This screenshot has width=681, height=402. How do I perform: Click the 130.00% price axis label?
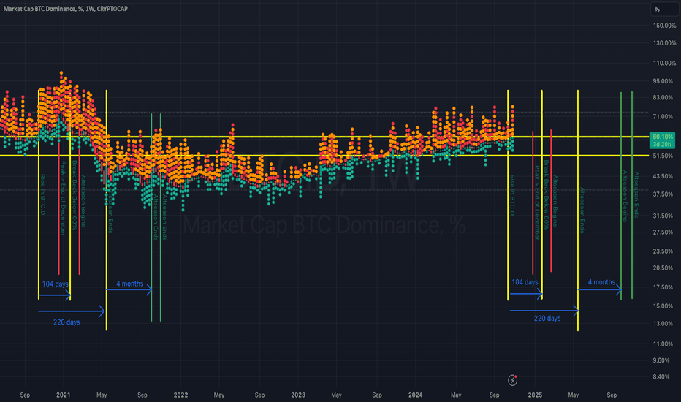[x=664, y=43]
